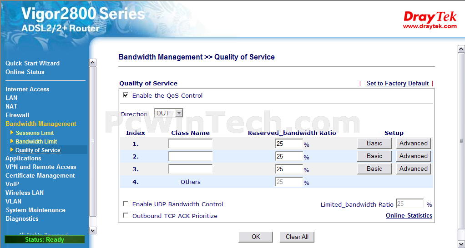Enable UDP Bandwidth Control checkbox

(126, 203)
